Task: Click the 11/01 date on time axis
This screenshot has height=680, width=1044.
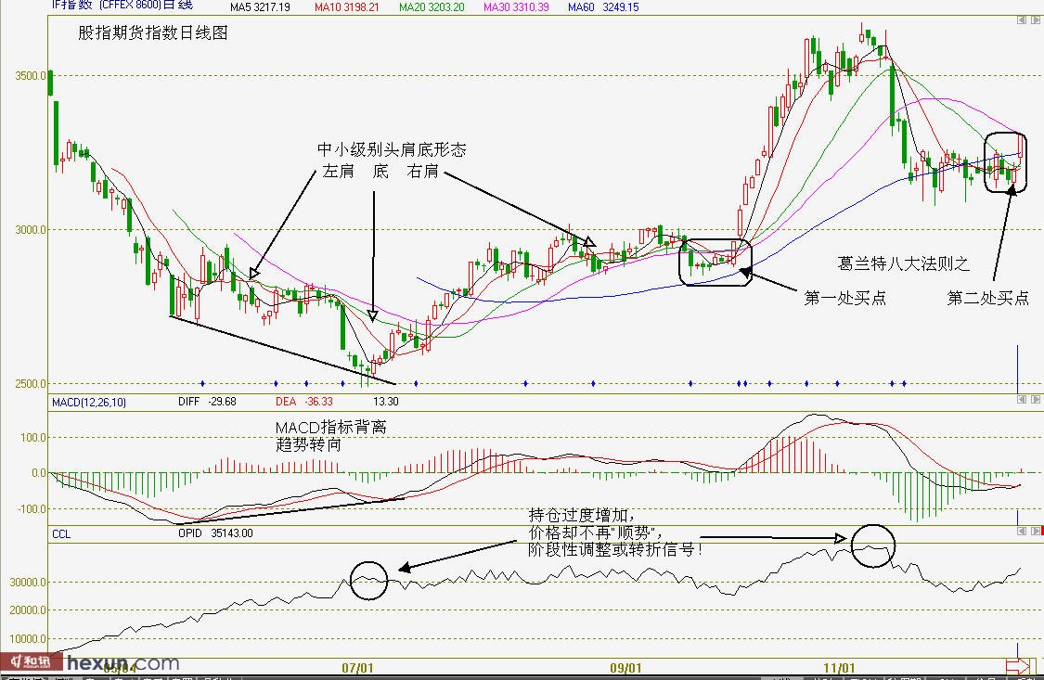Action: (839, 667)
